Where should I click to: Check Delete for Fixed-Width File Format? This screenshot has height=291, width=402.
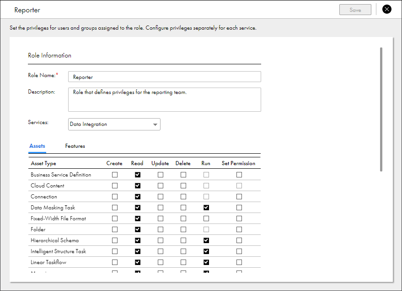183,218
